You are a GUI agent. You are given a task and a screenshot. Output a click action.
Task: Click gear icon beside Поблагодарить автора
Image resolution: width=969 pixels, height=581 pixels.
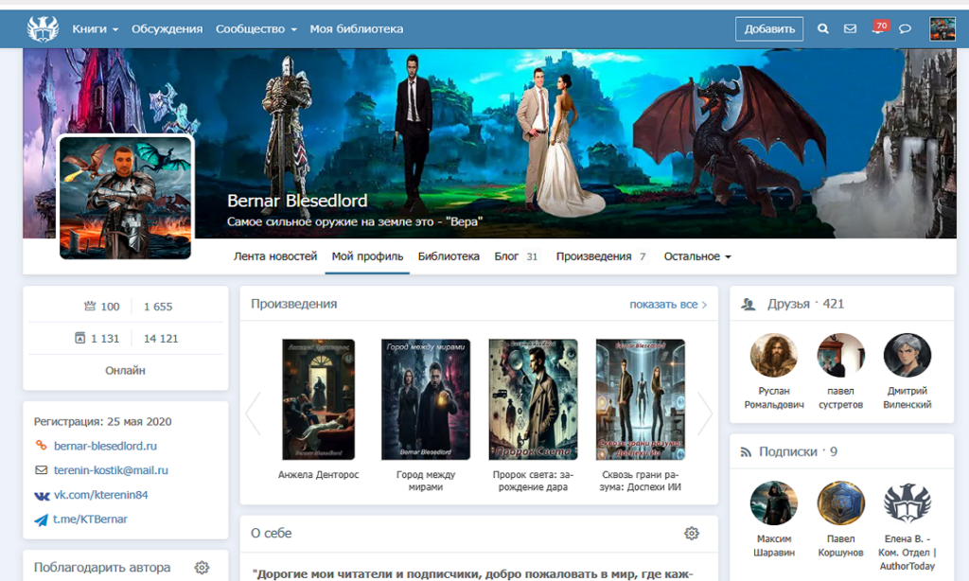(202, 568)
